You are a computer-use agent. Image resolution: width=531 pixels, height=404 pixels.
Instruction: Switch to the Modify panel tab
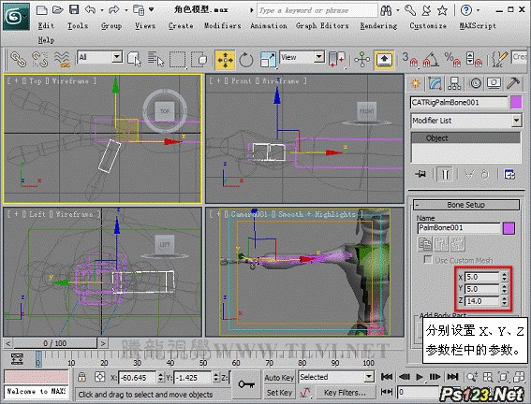(435, 83)
